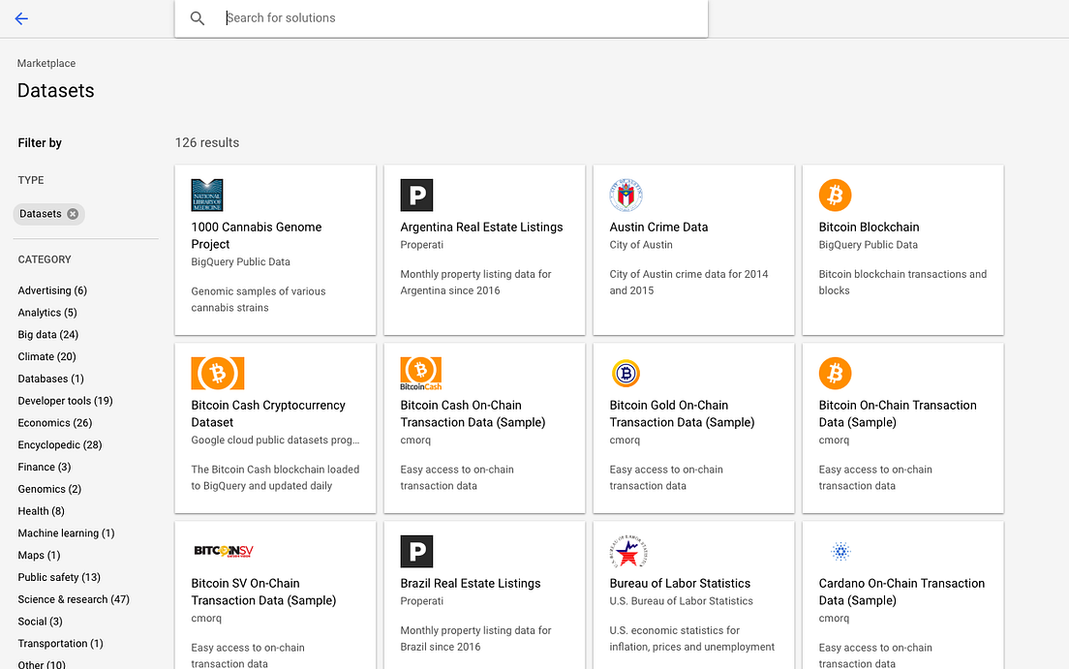The image size is (1069, 669).
Task: Open the Brazil Real Estate Listings dataset
Action: [x=471, y=583]
